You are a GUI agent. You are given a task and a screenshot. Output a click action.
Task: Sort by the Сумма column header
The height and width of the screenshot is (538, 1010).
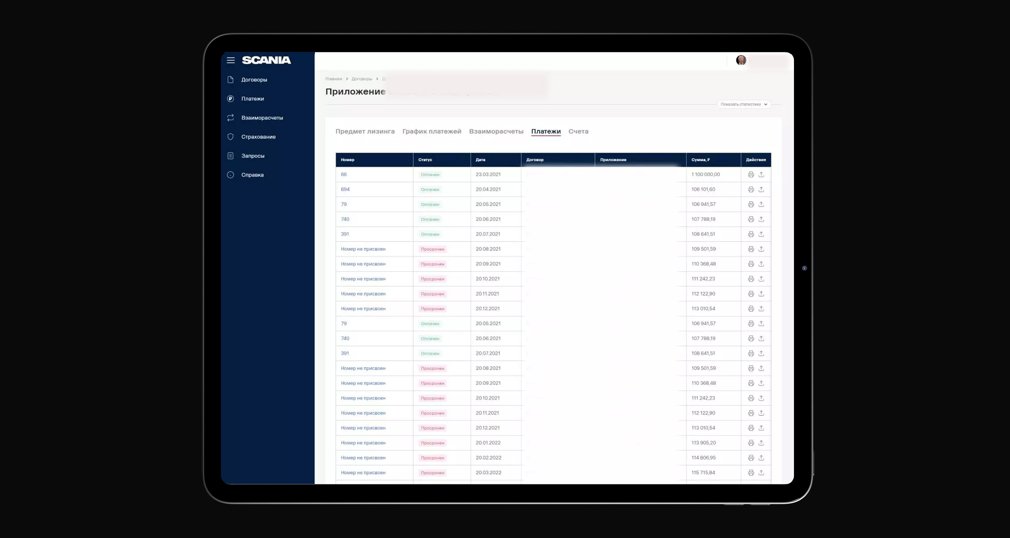tap(700, 160)
